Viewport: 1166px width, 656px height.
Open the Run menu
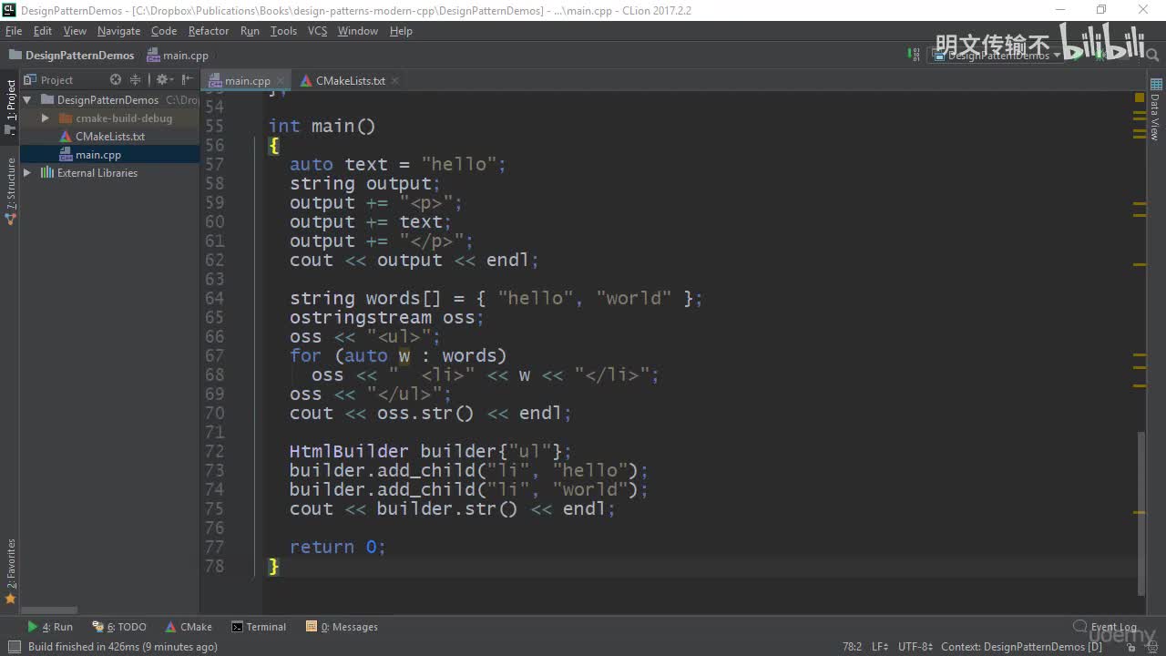click(x=250, y=31)
